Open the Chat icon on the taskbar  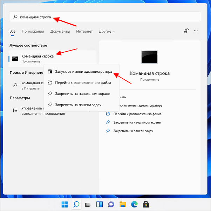(x=111, y=204)
